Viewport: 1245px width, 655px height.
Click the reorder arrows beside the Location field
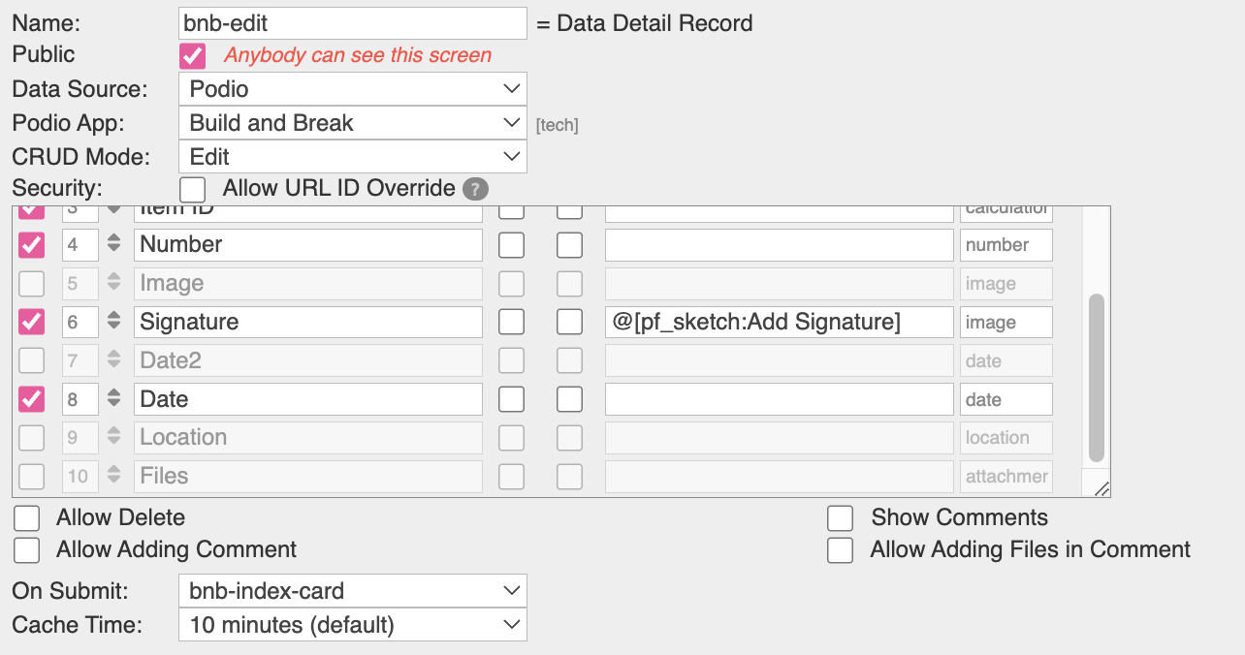[x=114, y=437]
